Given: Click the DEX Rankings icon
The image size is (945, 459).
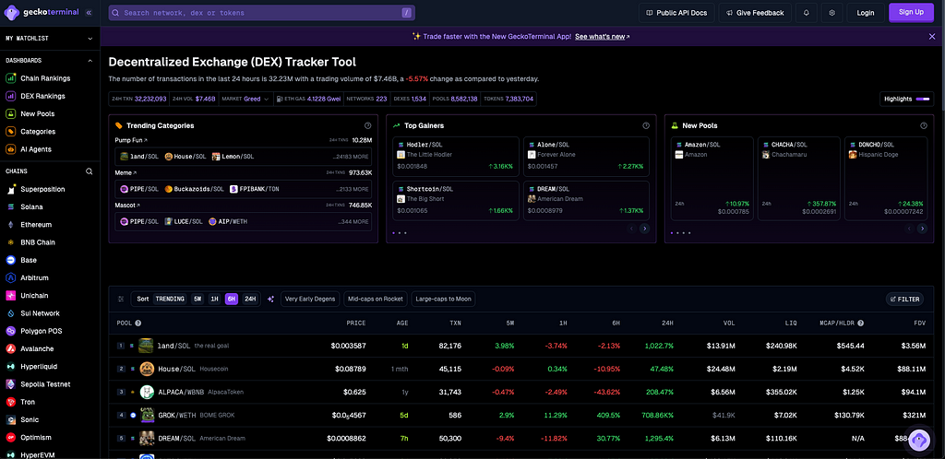Looking at the screenshot, I should pyautogui.click(x=10, y=96).
